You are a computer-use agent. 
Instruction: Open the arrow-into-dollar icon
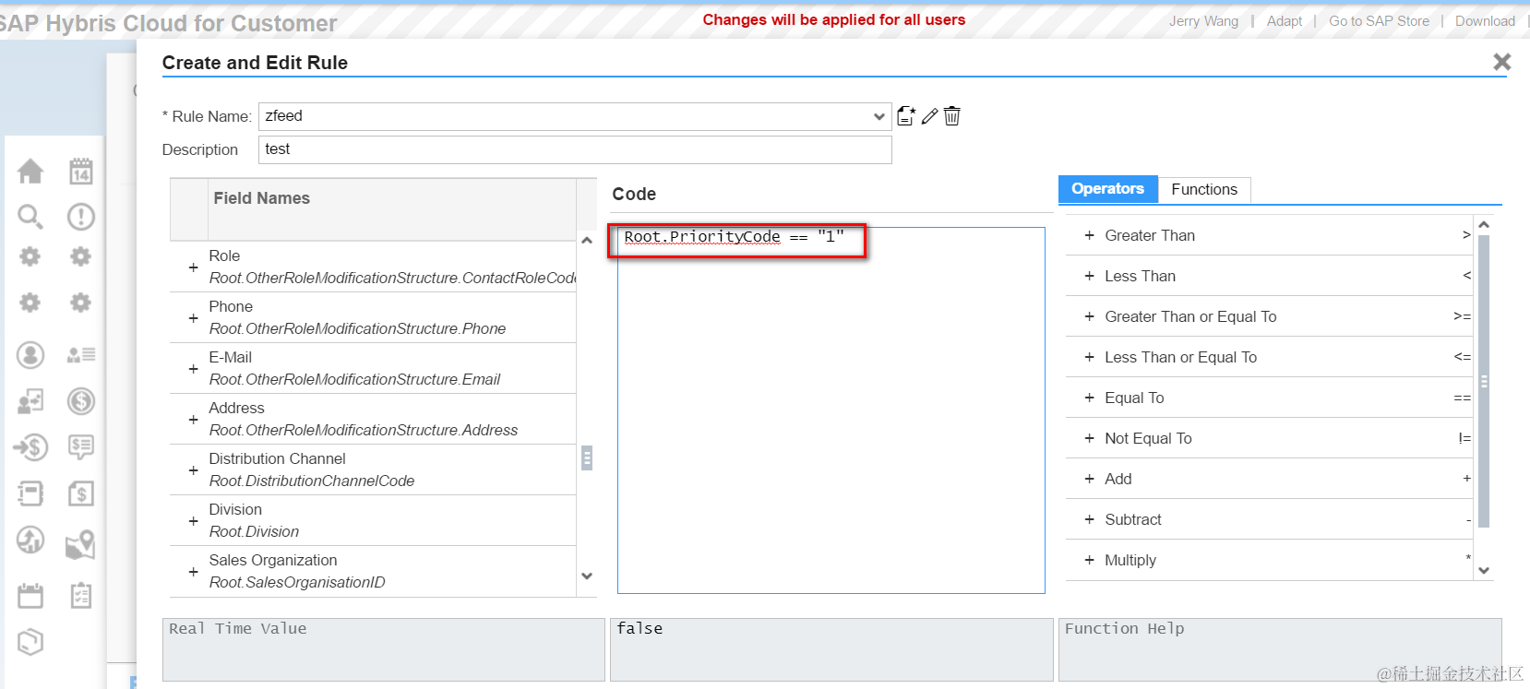pyautogui.click(x=30, y=447)
